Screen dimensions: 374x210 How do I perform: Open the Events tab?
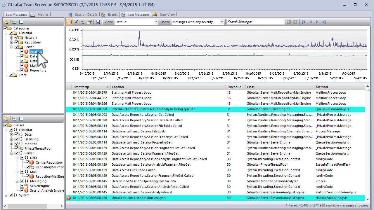click(110, 15)
